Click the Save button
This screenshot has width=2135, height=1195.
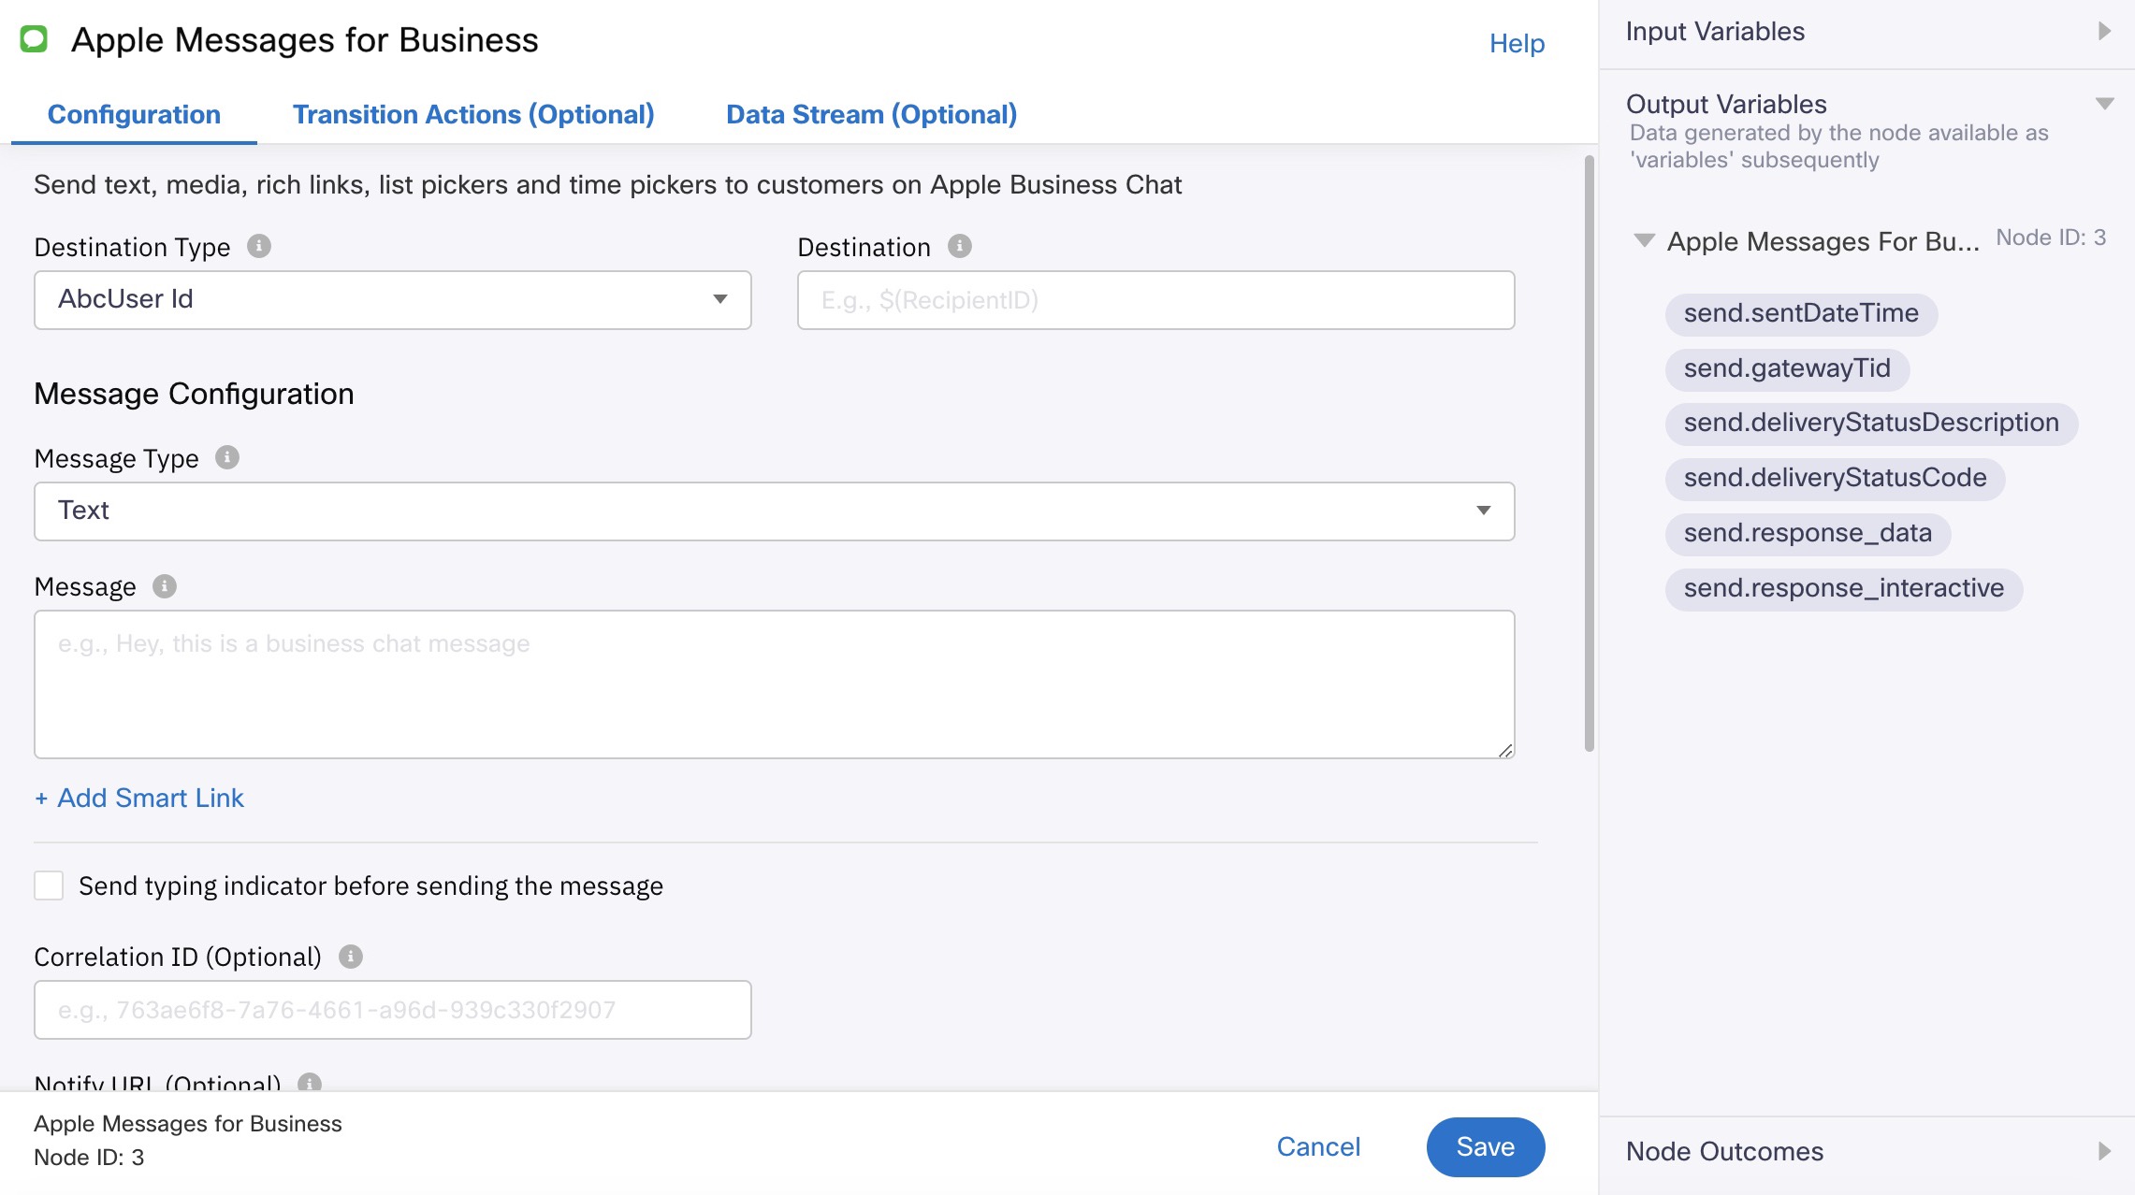click(1486, 1146)
